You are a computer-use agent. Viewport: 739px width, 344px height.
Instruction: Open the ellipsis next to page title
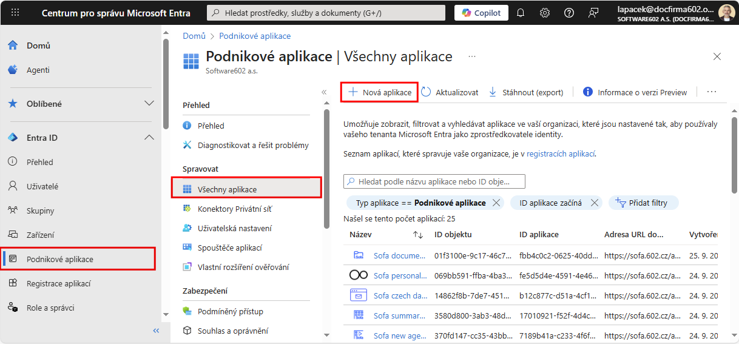[x=472, y=56]
